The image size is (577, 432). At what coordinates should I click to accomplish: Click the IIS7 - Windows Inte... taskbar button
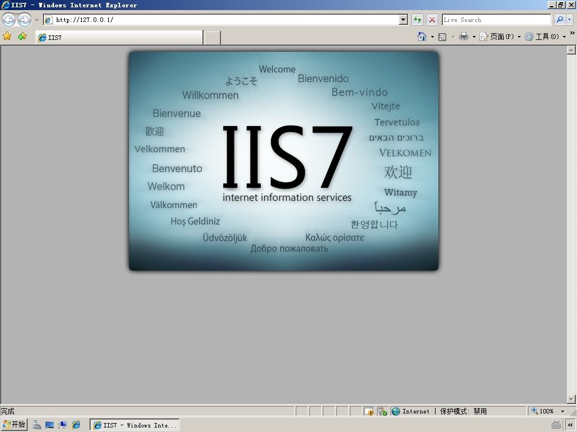tap(134, 425)
